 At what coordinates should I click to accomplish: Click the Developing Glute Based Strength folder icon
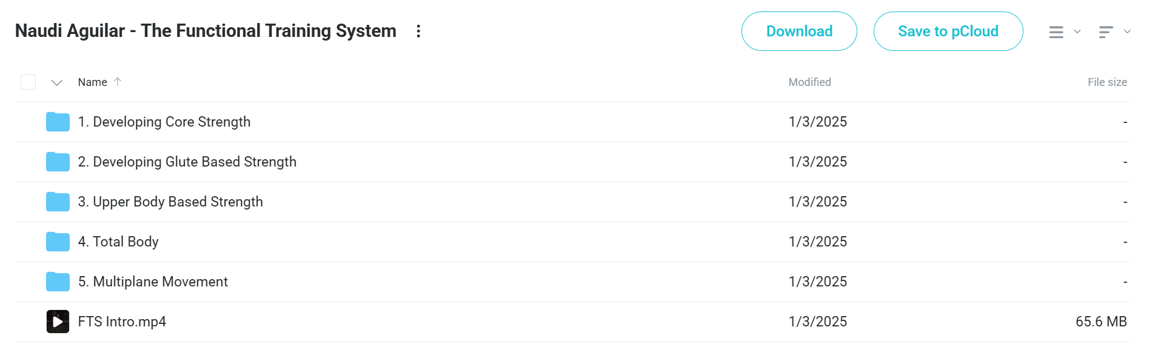click(58, 162)
